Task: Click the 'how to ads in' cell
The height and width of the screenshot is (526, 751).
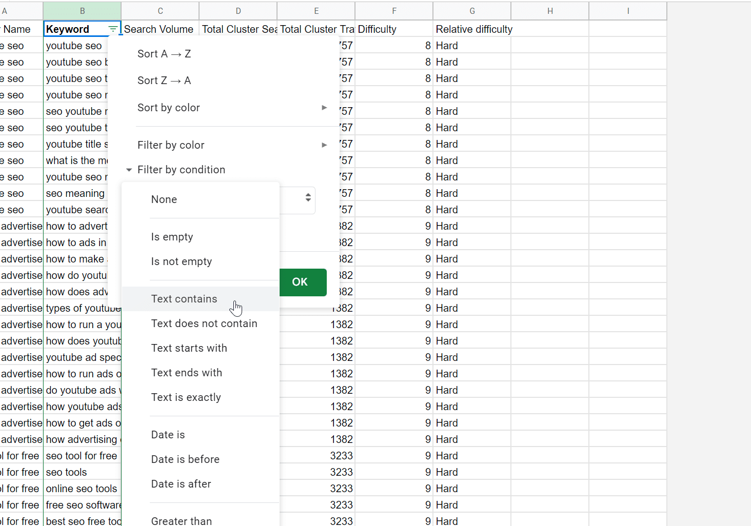Action: 75,242
